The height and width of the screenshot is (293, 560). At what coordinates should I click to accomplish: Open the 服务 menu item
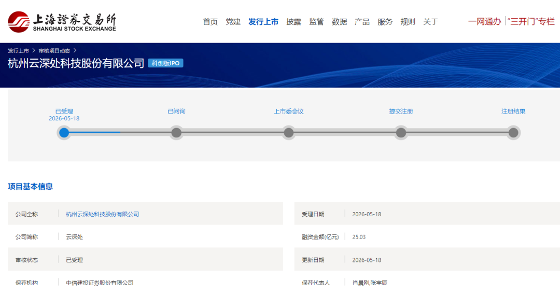point(385,22)
